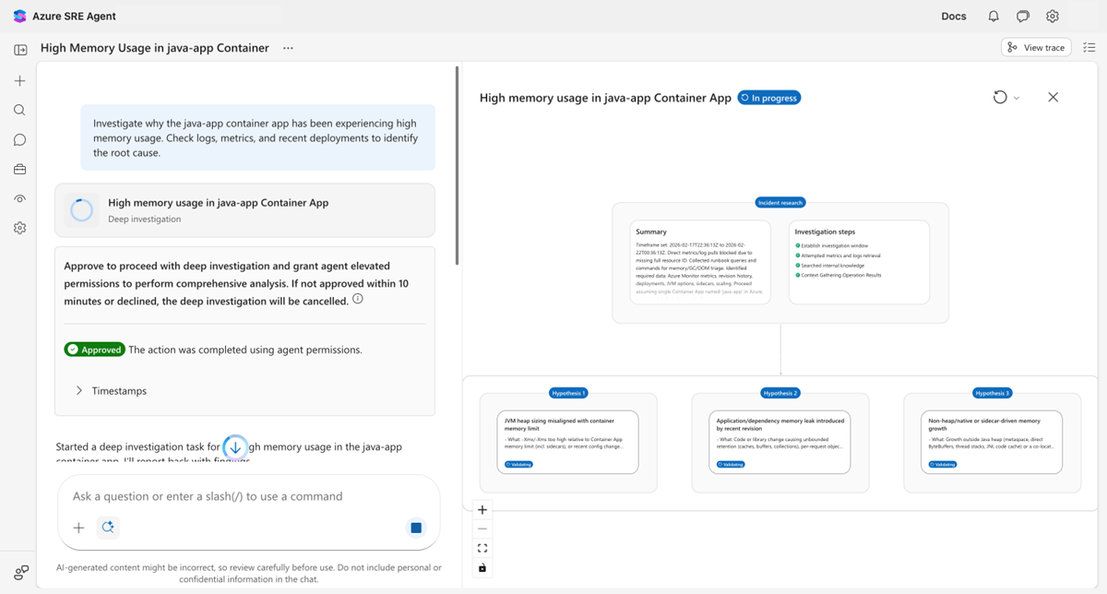This screenshot has width=1107, height=594.
Task: Open the Application/dependency memory leak card
Action: click(780, 443)
